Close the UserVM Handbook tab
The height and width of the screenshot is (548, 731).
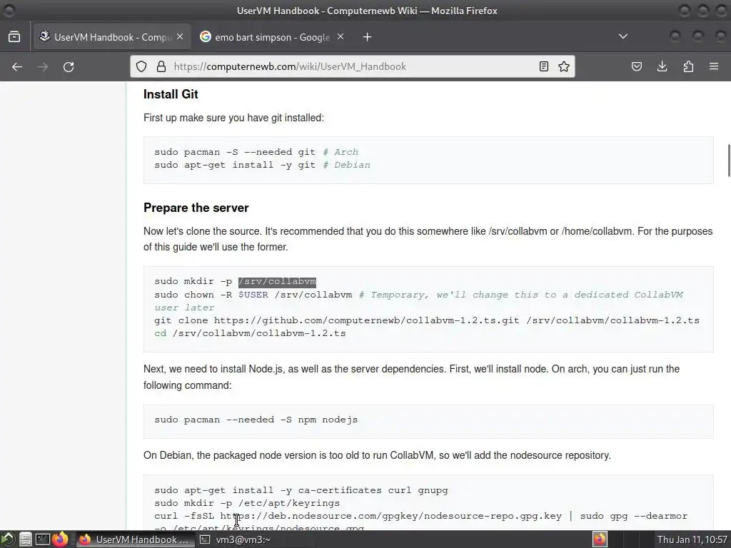pos(180,36)
